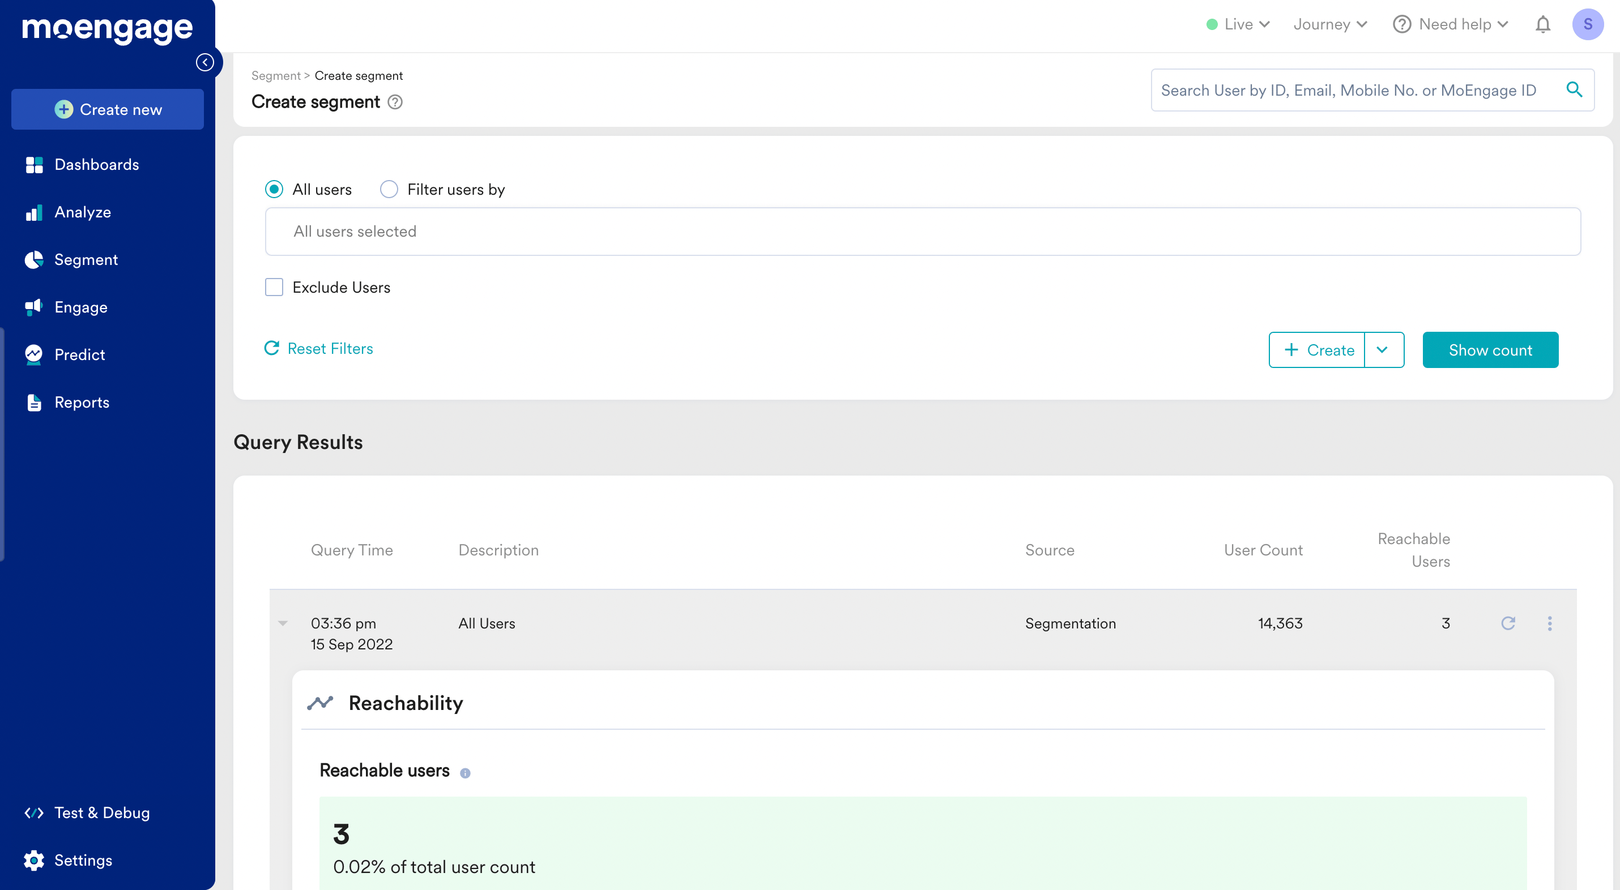Click the Reachability trend line icon
The width and height of the screenshot is (1620, 890).
[320, 703]
